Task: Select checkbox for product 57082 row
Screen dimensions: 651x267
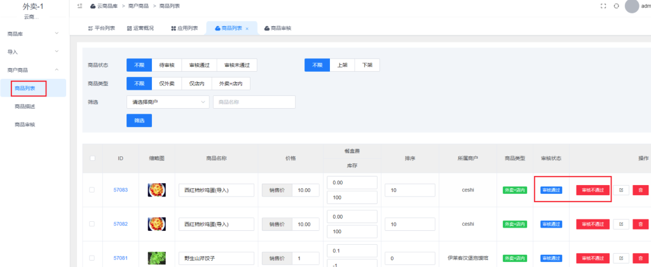Action: [92, 224]
